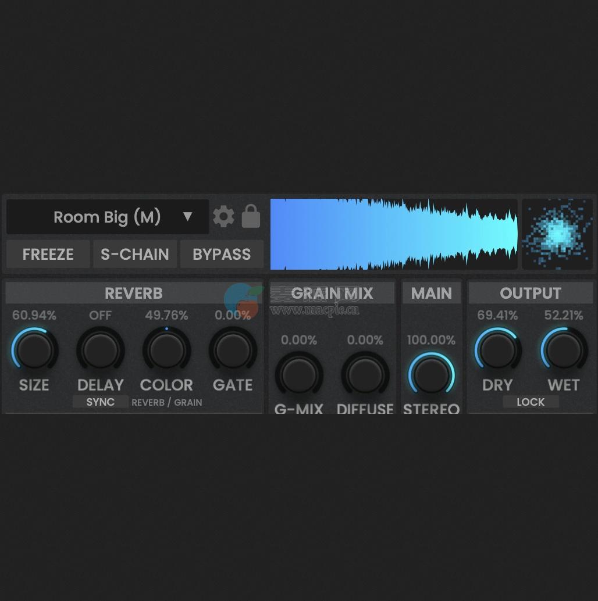Click the padlock icon next to settings
This screenshot has height=601, width=598.
(x=250, y=216)
